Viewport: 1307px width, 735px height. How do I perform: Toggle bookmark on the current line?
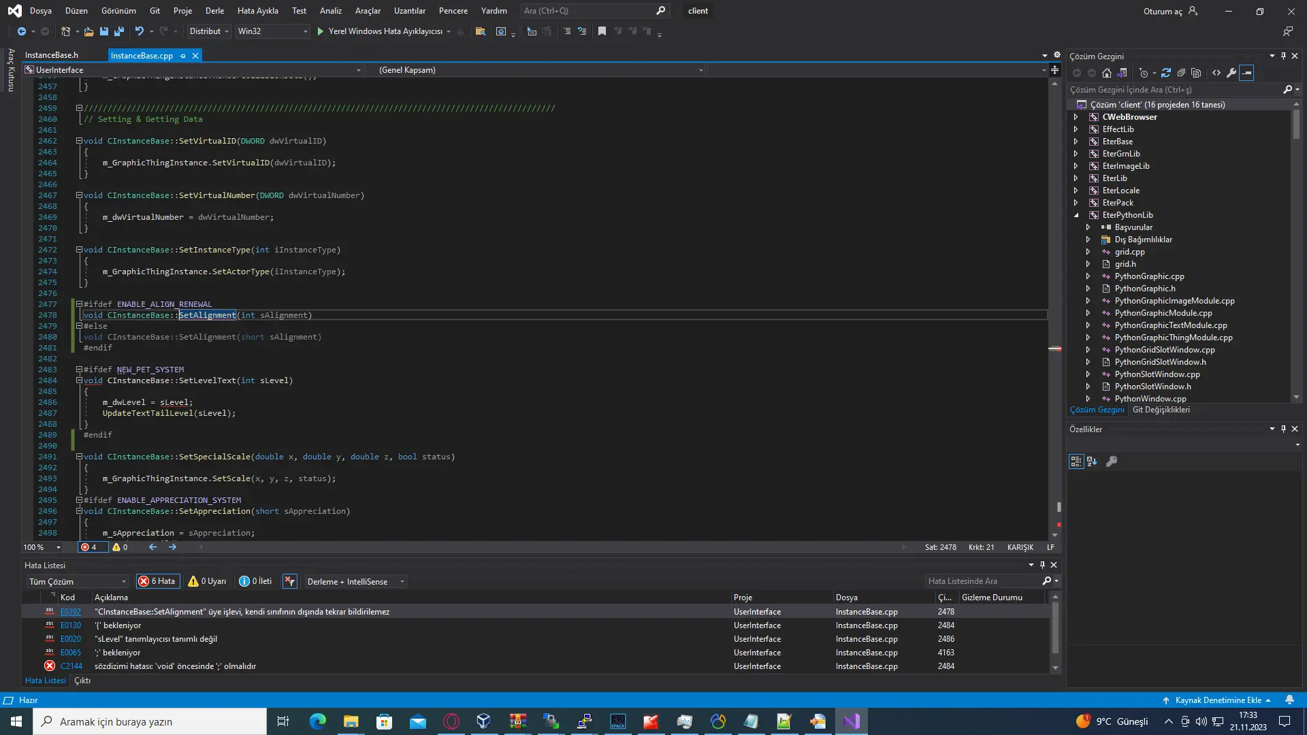click(x=602, y=31)
